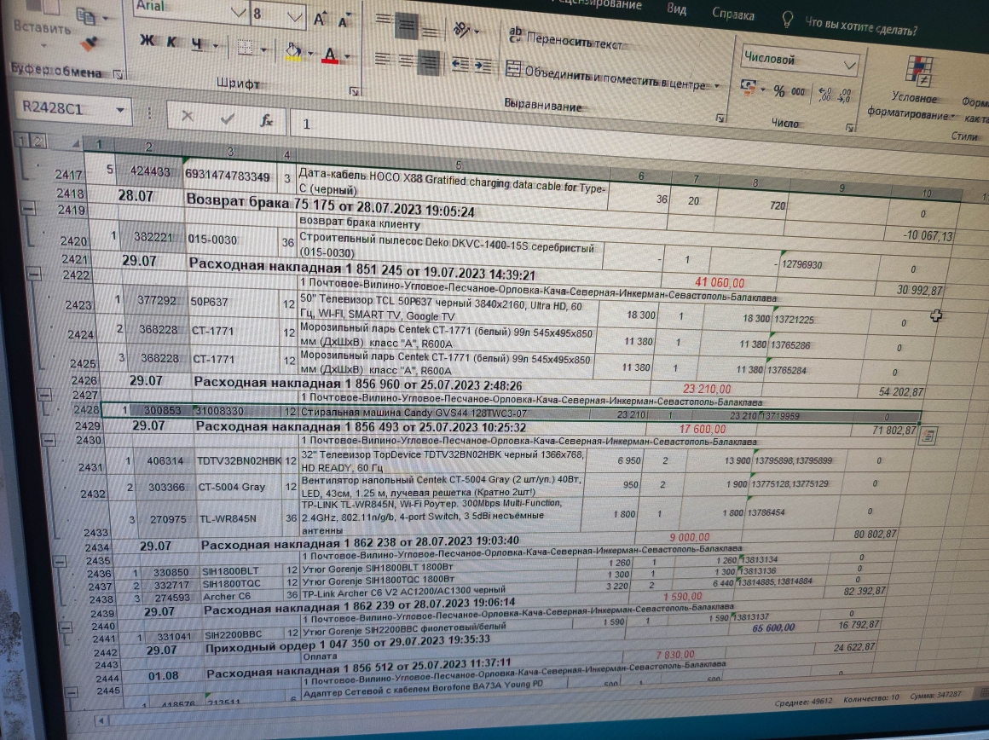989x740 pixels.
Task: Increase the cell indent
Action: click(483, 65)
